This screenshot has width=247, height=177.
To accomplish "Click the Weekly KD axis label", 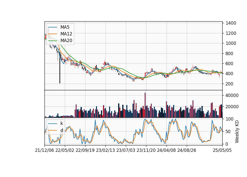I will tap(237, 132).
